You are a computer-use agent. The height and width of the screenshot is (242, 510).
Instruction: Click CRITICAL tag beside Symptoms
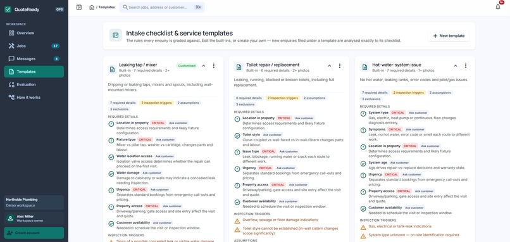click(395, 129)
